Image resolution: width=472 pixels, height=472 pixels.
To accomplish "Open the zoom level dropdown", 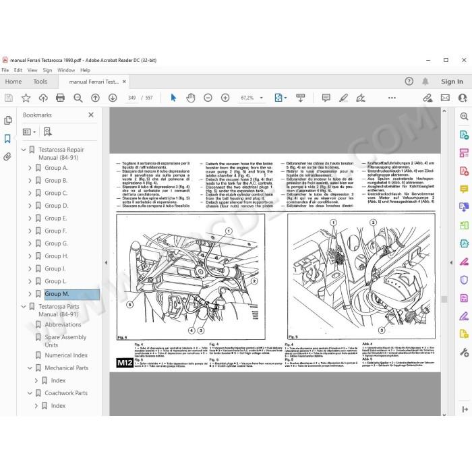I will point(262,98).
